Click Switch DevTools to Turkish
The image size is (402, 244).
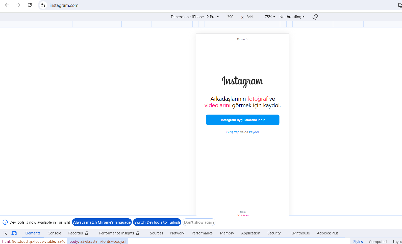pyautogui.click(x=157, y=222)
